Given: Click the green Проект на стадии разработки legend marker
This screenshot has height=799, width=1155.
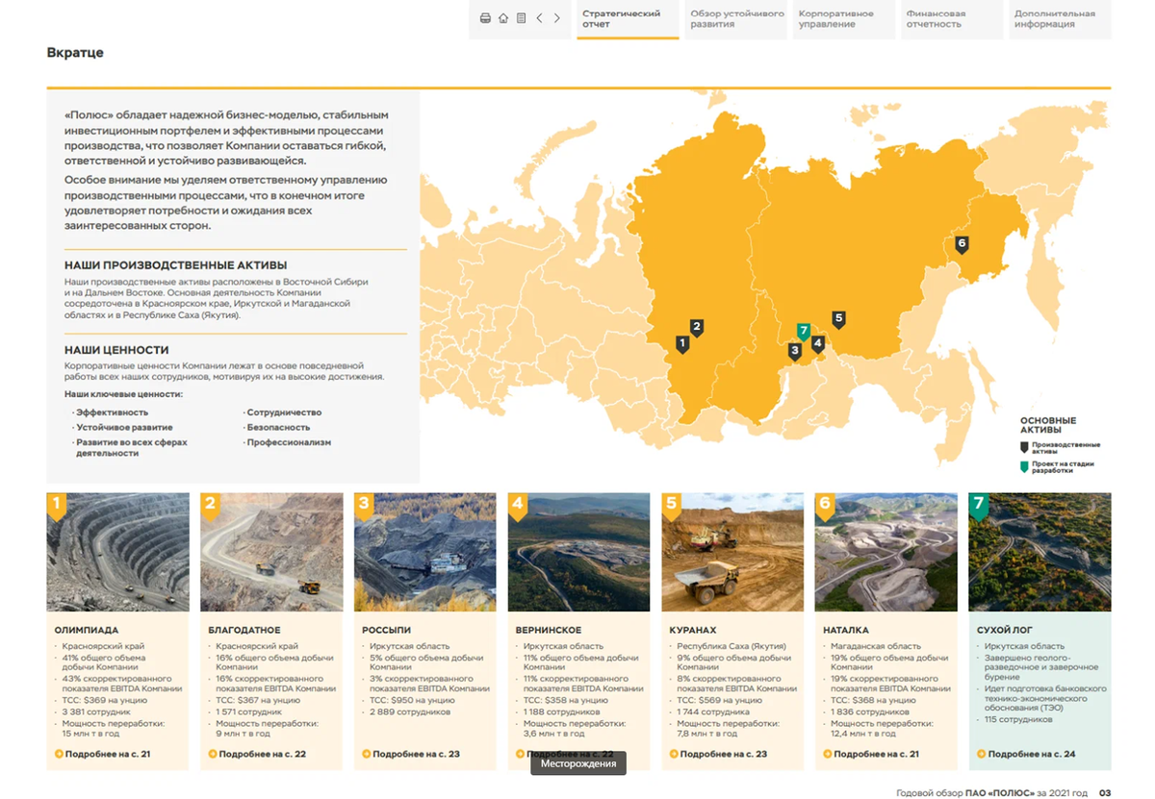Looking at the screenshot, I should [x=1025, y=467].
